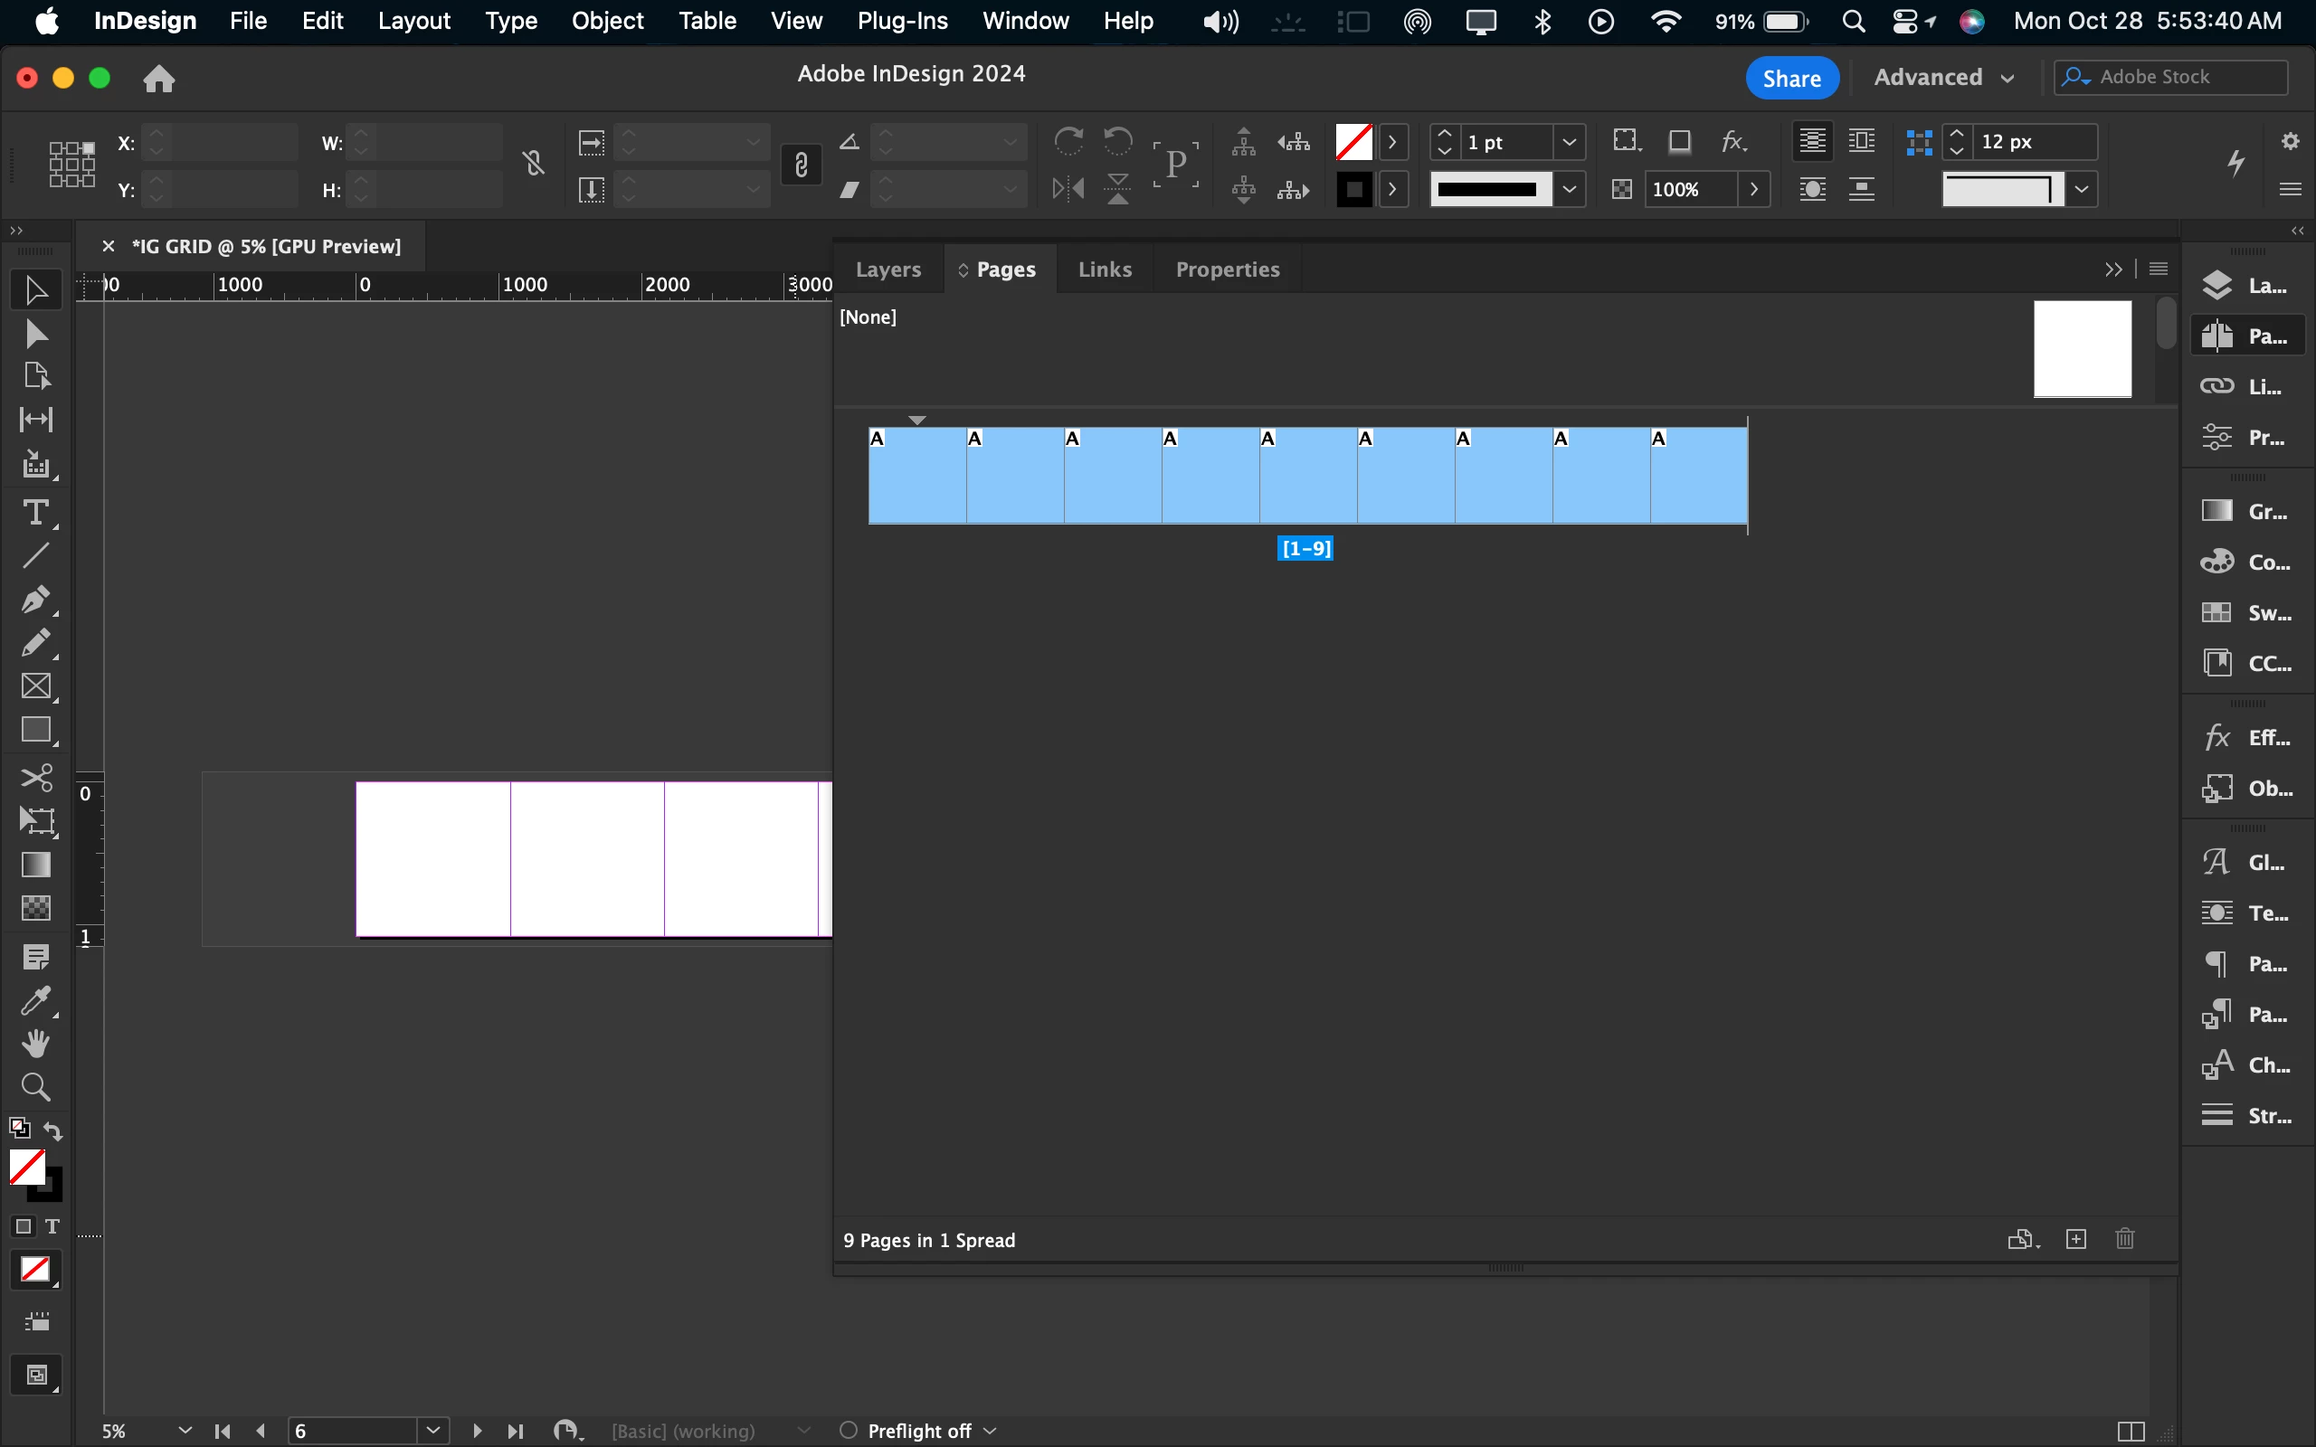Toggle split layout view button
Viewport: 2316px width, 1447px height.
2131,1431
